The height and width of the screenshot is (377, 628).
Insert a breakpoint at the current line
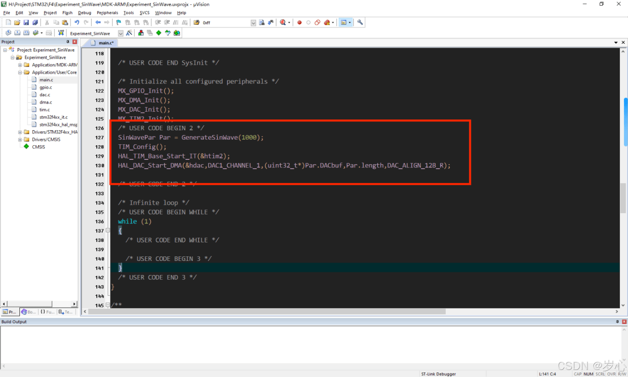pos(299,22)
